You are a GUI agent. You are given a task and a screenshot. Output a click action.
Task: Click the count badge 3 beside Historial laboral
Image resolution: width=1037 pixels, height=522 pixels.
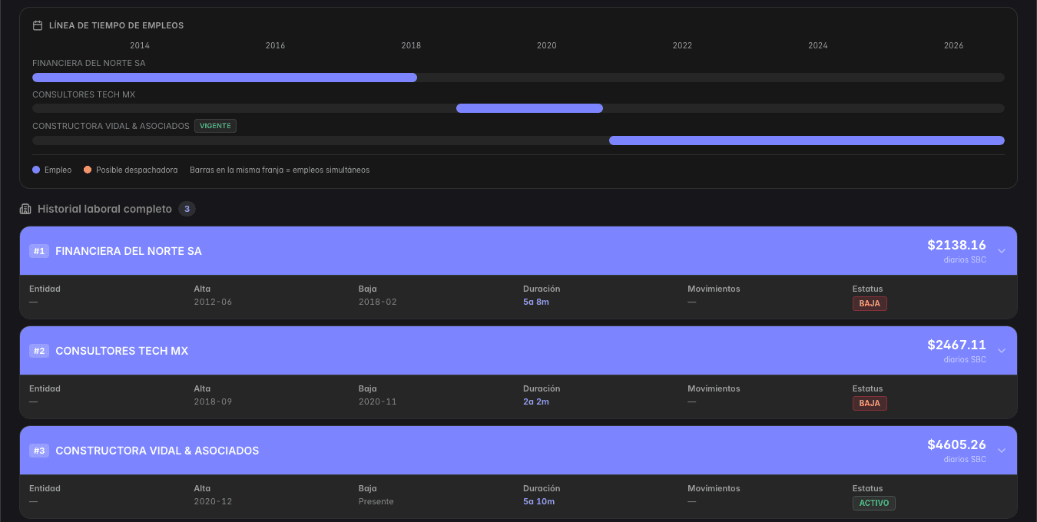click(187, 209)
